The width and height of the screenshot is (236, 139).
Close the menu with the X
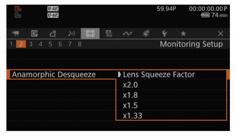[x=220, y=33]
